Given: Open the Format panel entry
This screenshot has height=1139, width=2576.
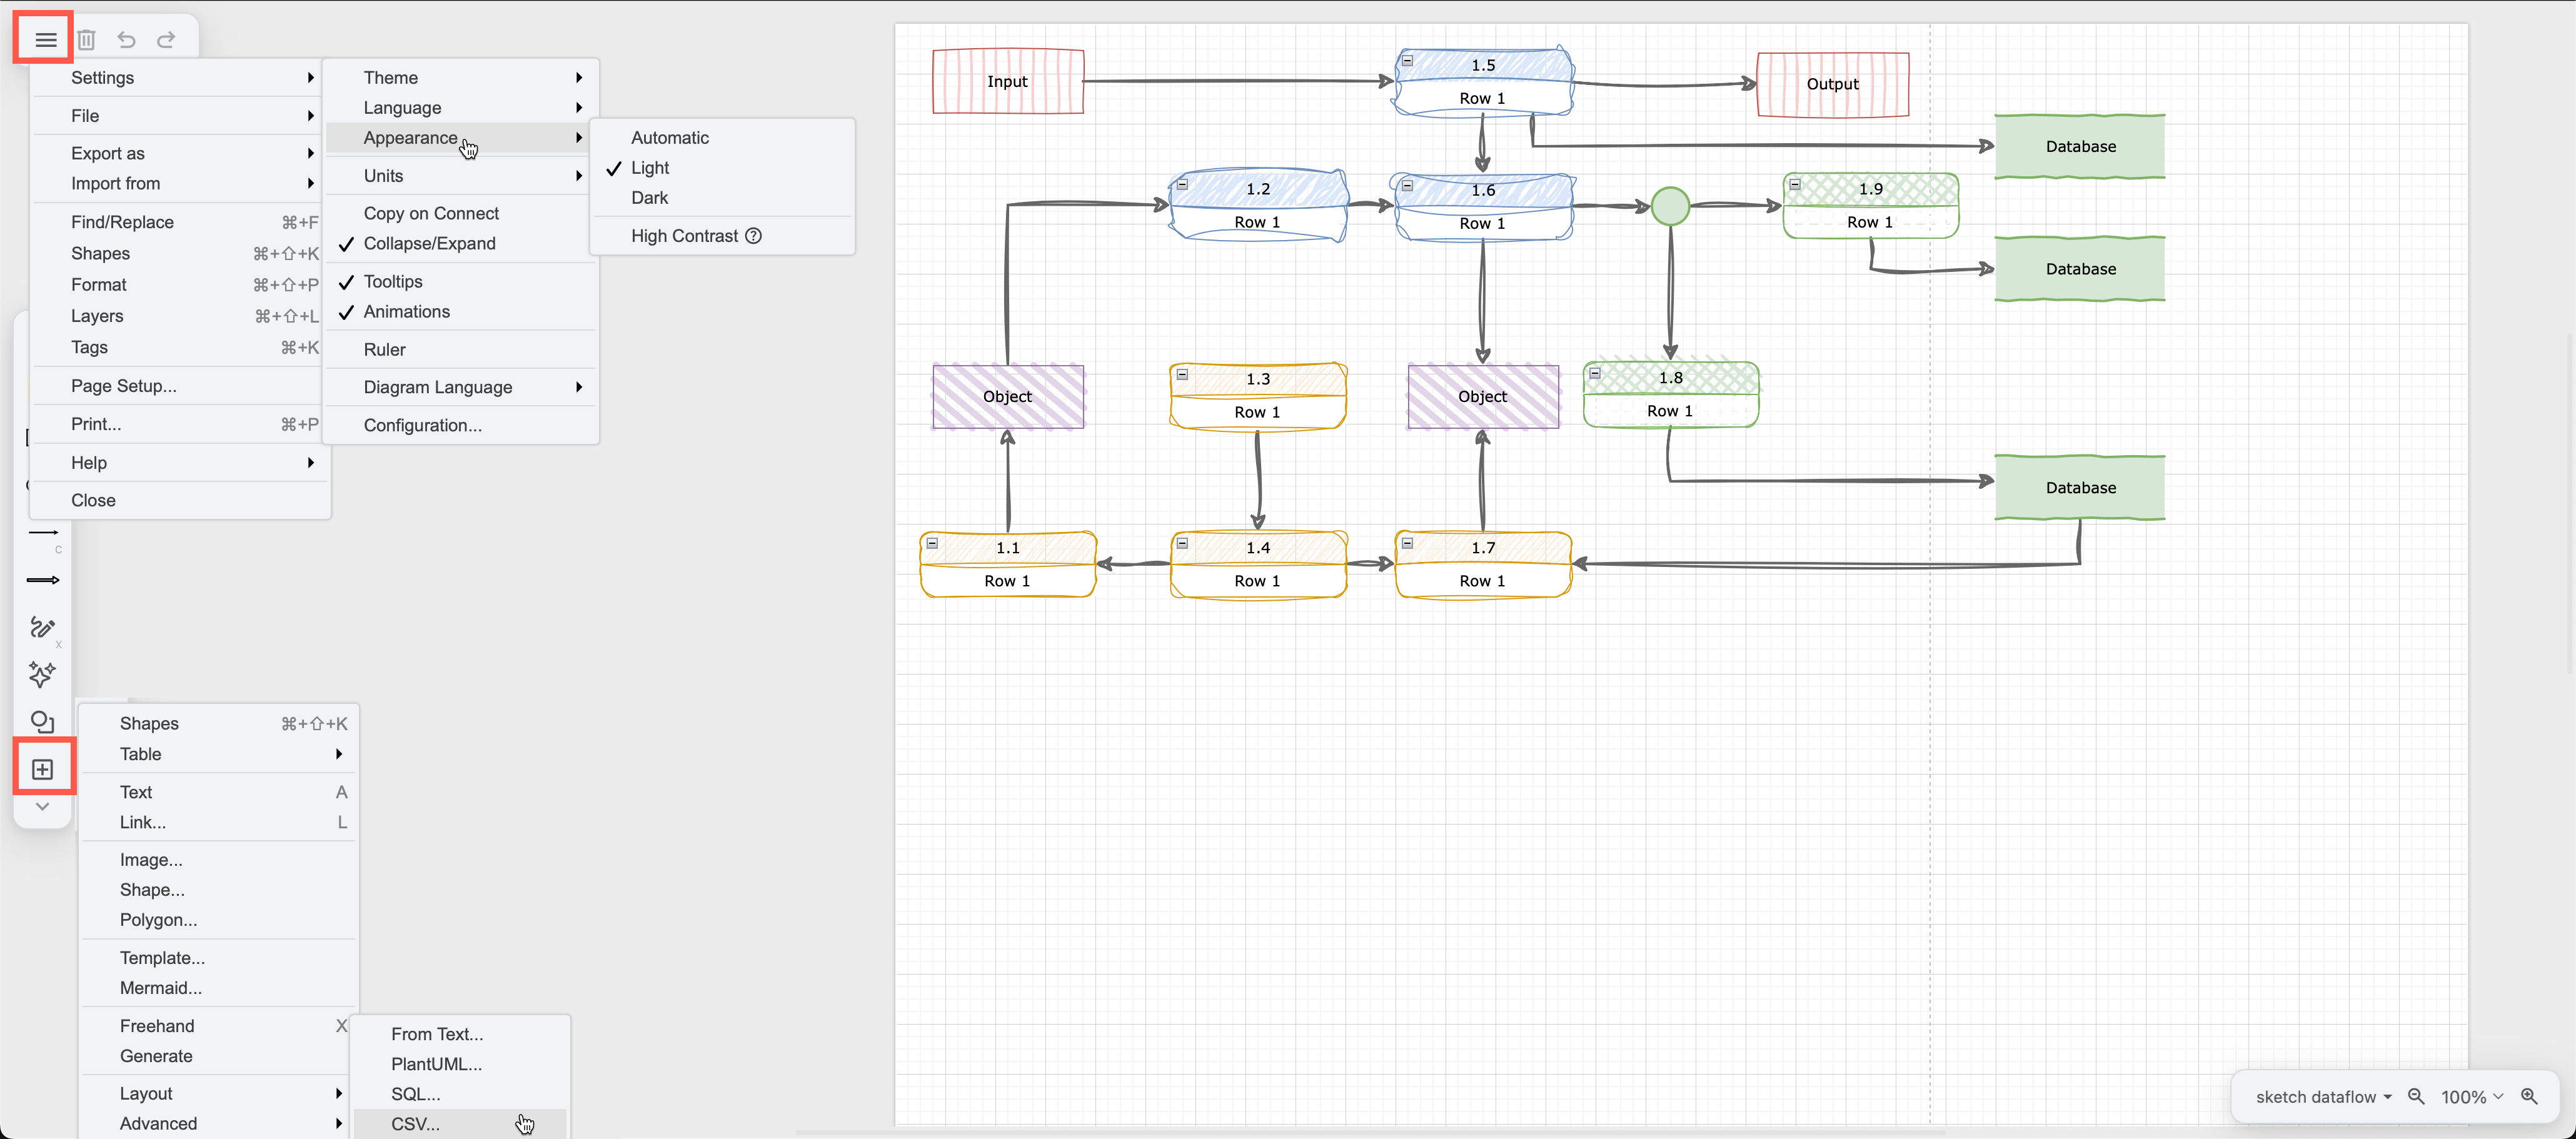Looking at the screenshot, I should (180, 284).
